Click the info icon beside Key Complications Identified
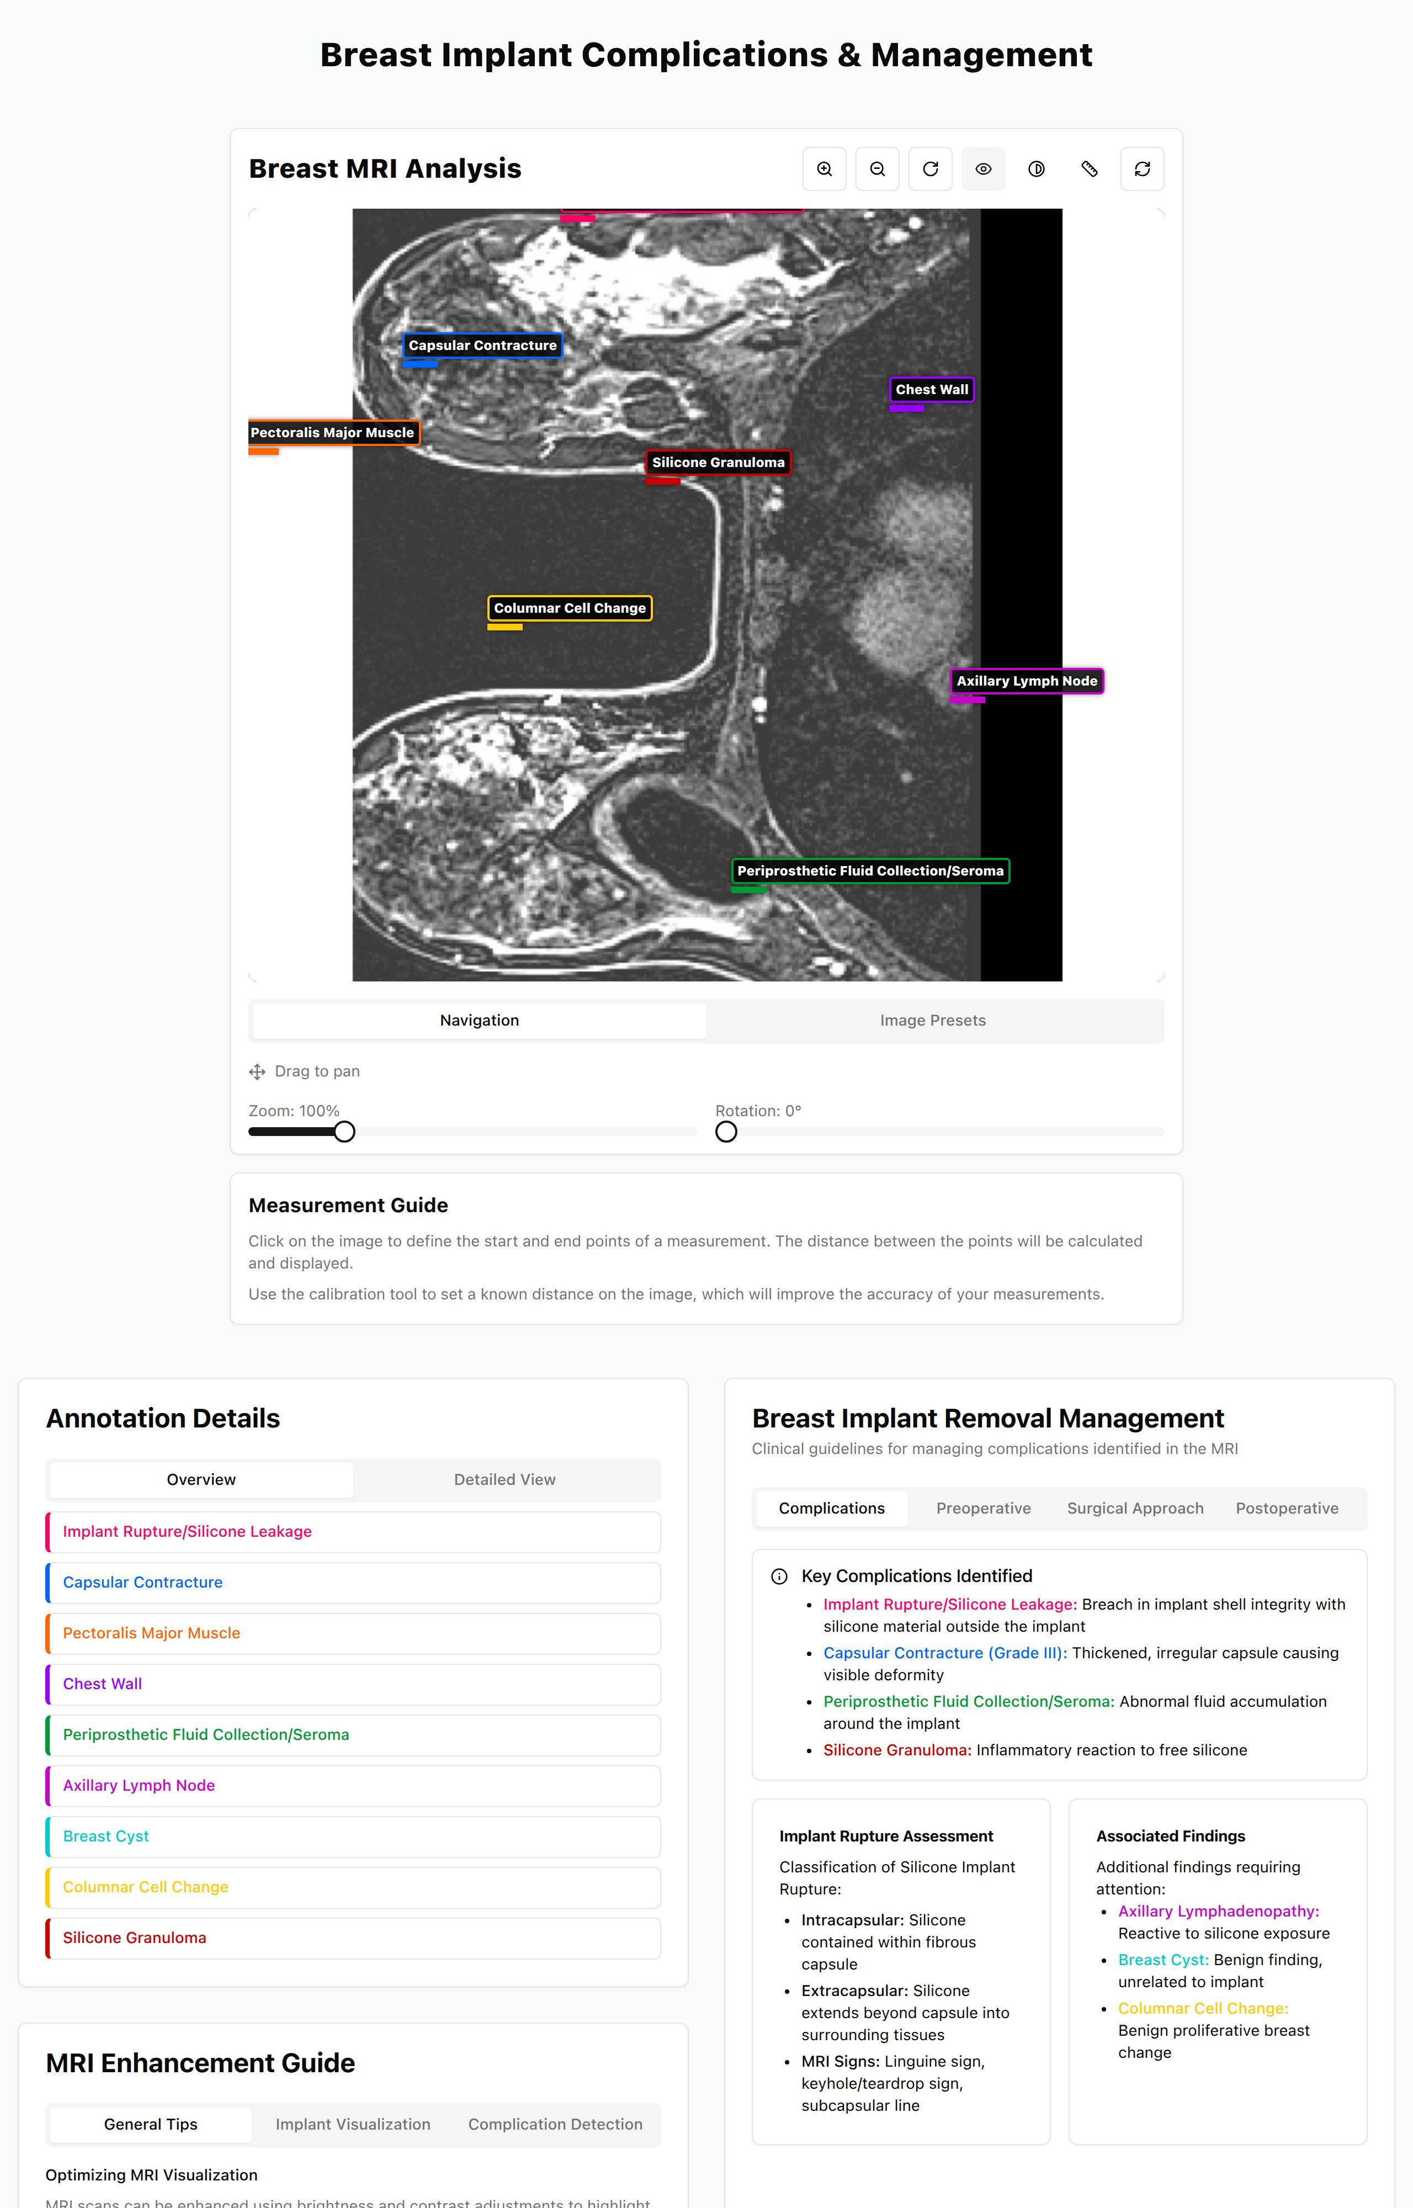 [x=778, y=1575]
